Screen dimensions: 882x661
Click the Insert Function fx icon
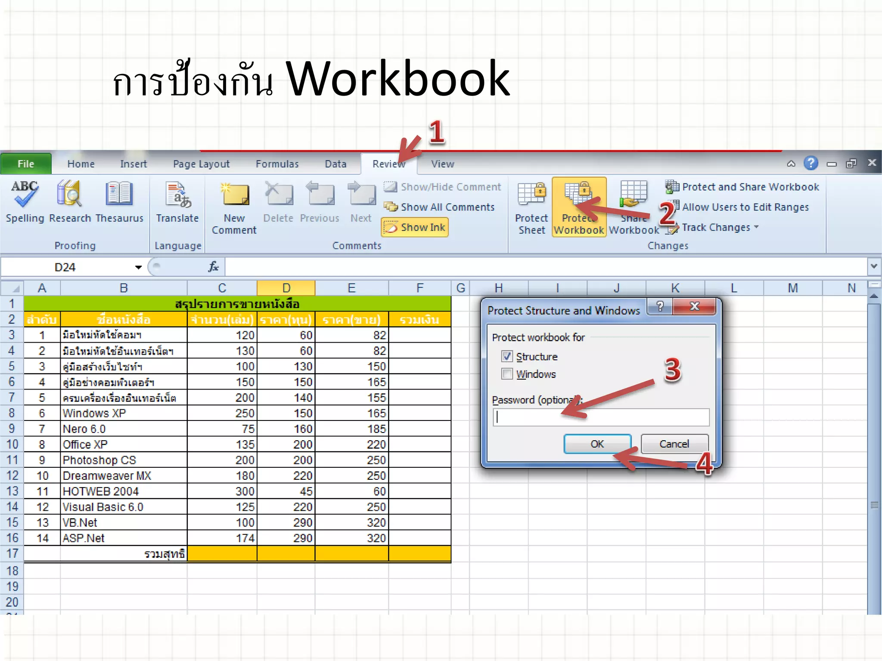pos(214,267)
